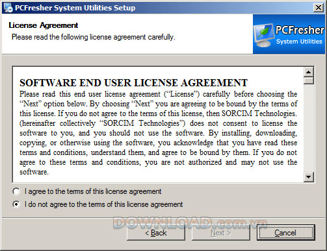Close the PCFresher setup window
Viewport: 327px width, 251px height.
pyautogui.click(x=319, y=8)
